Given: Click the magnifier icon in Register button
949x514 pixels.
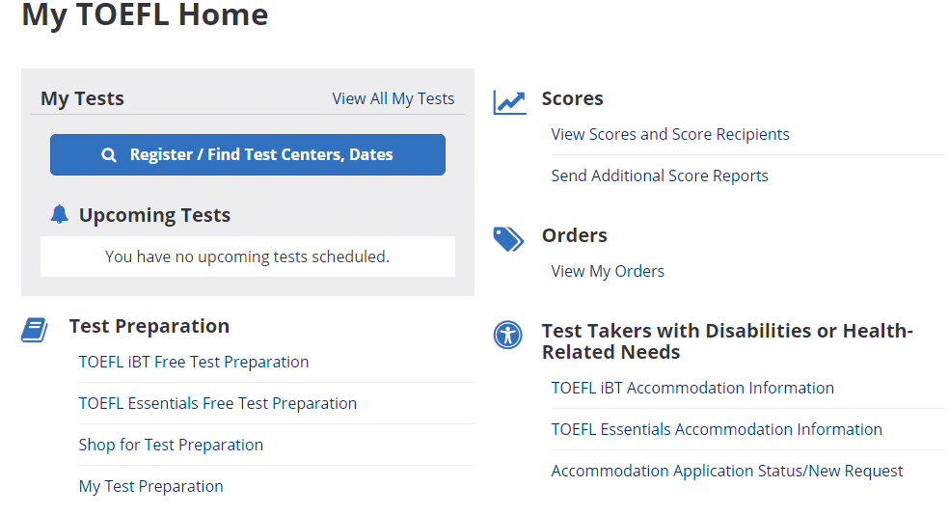Looking at the screenshot, I should coord(109,155).
